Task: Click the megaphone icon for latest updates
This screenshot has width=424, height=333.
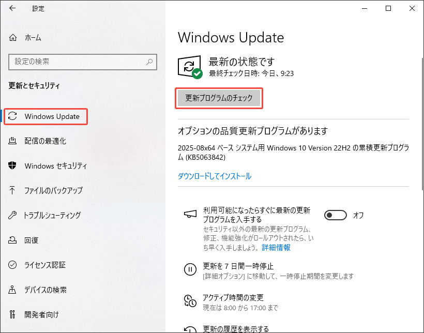Action: pos(190,214)
